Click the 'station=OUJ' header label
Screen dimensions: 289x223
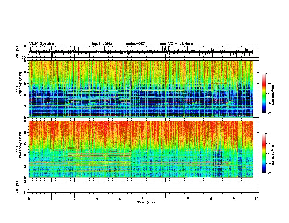pos(135,44)
